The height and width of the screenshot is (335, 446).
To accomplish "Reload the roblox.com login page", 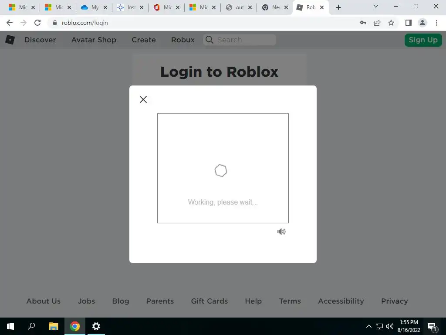I will tap(37, 23).
